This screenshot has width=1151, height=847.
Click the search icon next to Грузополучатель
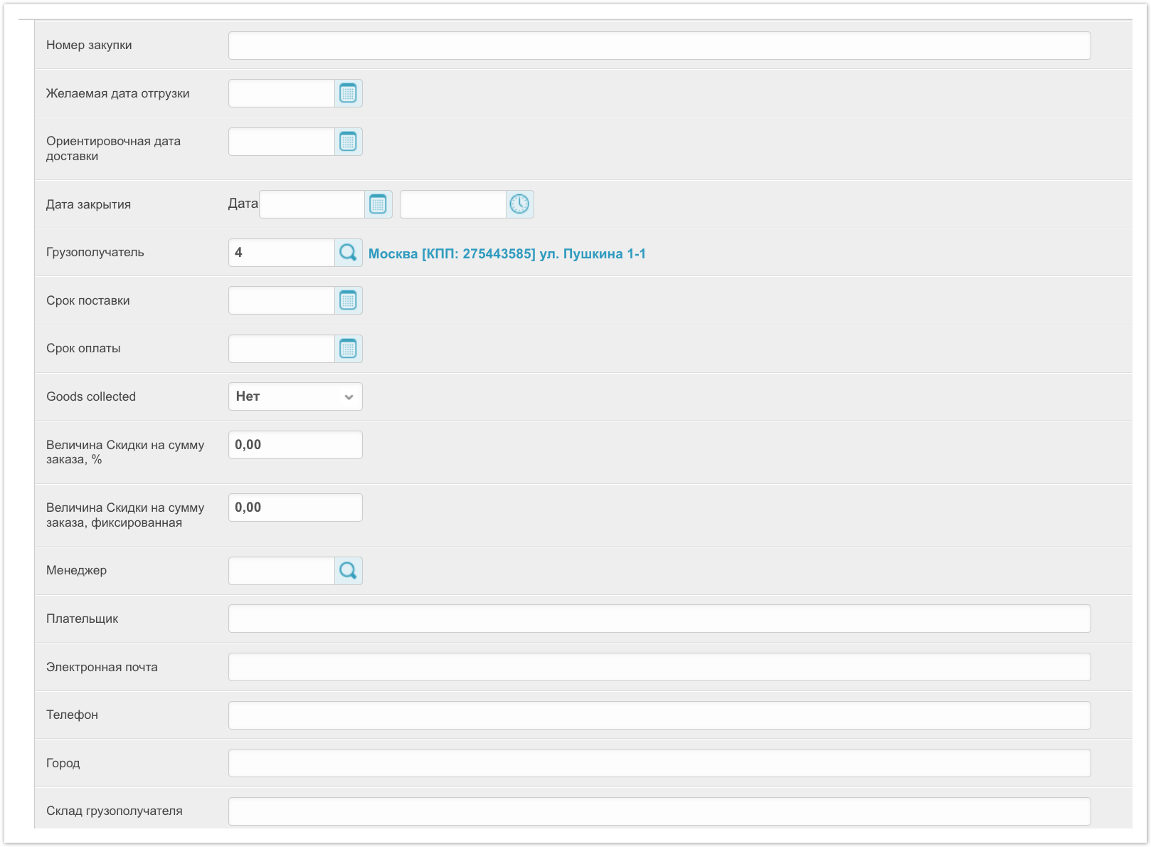pyautogui.click(x=348, y=253)
